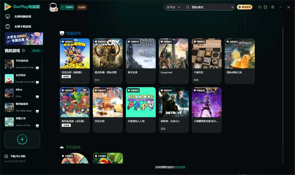
Task: Select 不朽者传奇 in my games
Action: (22, 64)
